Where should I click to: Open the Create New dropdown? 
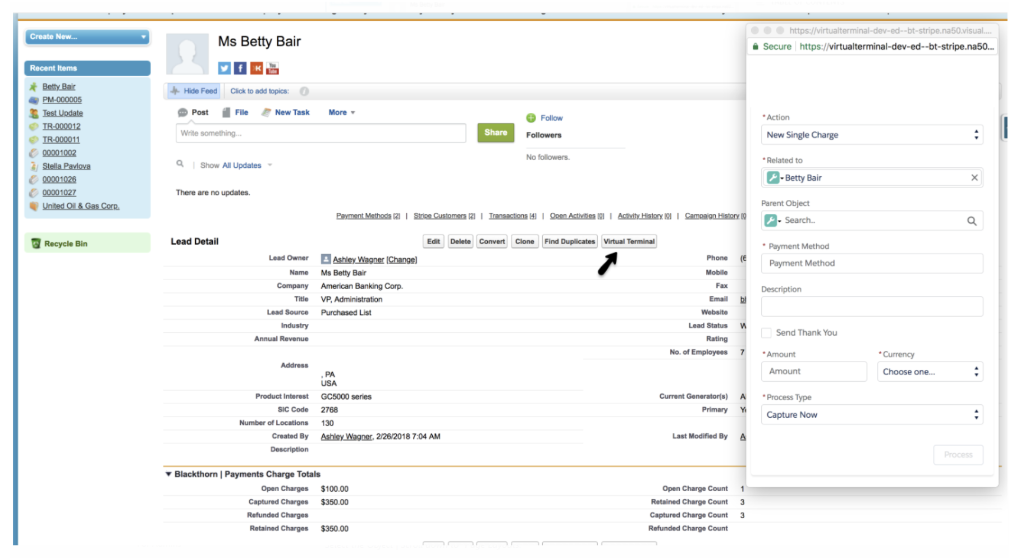pyautogui.click(x=88, y=36)
